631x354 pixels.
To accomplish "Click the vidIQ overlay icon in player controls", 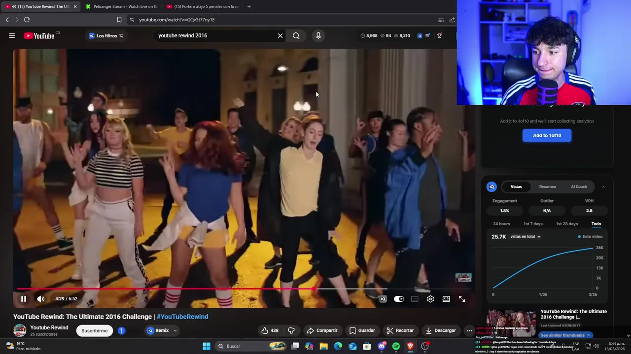I will [383, 298].
